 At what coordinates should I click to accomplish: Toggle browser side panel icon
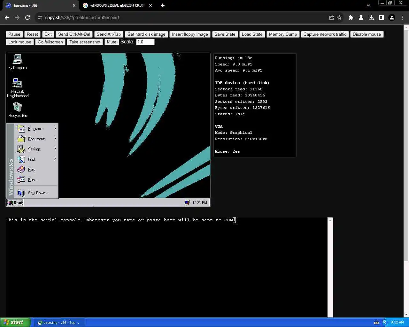(382, 18)
